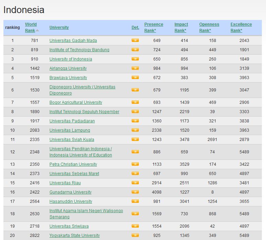
Task: Visit Brawijaya University page link
Action: [68, 78]
